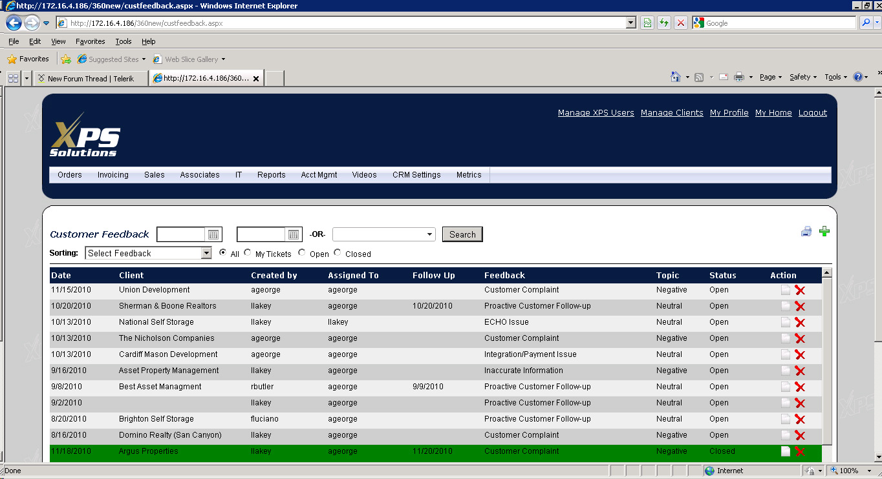Click the page vertical scrollbar up arrow
The height and width of the screenshot is (479, 882).
[877, 94]
